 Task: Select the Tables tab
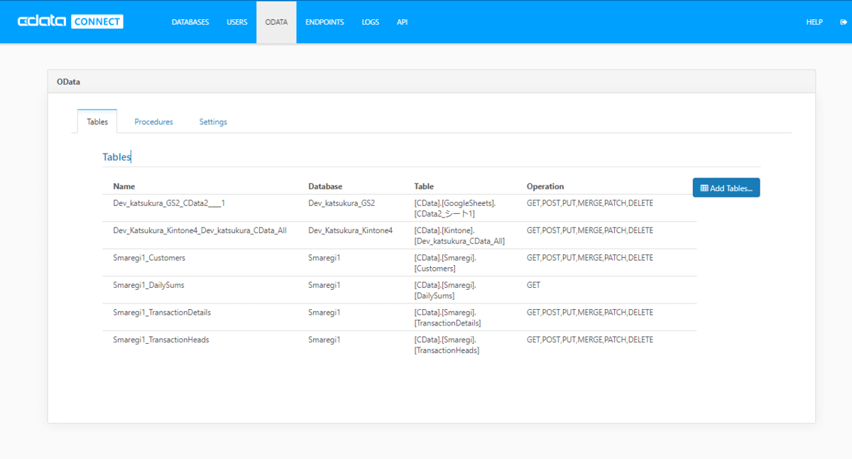pyautogui.click(x=97, y=121)
